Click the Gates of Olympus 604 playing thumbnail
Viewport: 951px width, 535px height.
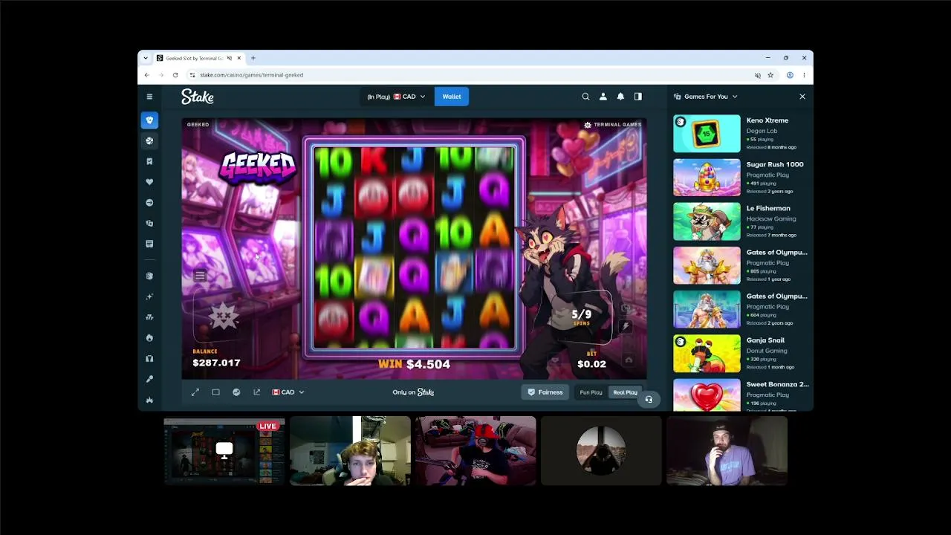[x=707, y=309]
